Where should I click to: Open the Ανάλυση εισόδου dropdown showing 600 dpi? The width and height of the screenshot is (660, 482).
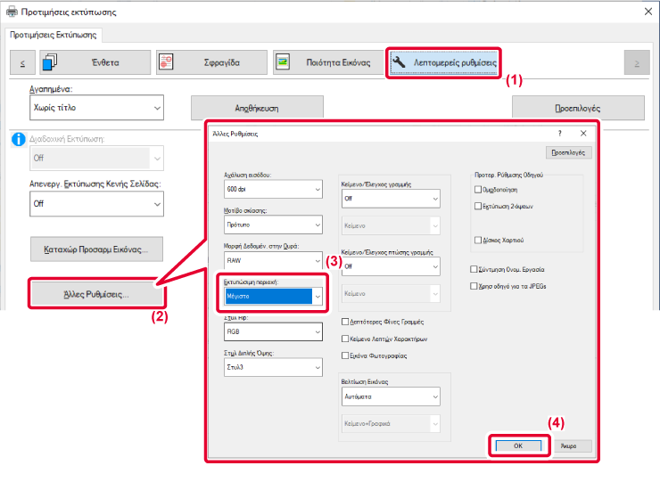(273, 189)
